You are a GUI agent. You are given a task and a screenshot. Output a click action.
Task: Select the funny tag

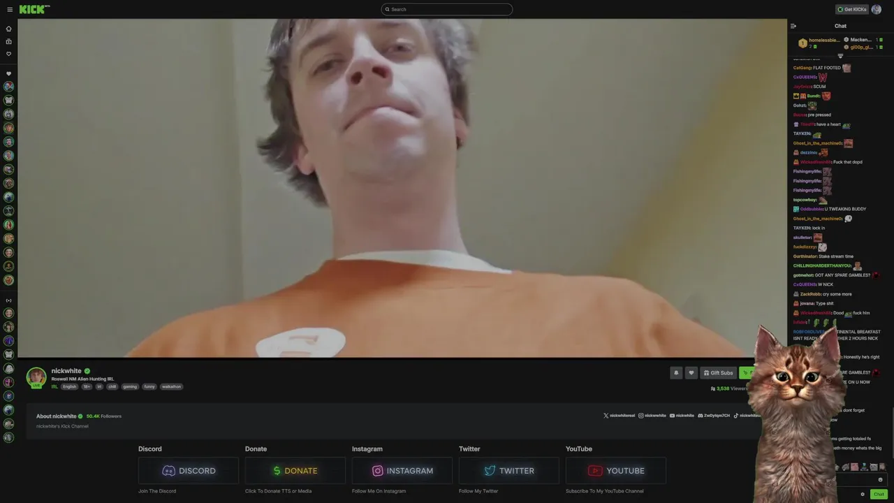pos(149,386)
